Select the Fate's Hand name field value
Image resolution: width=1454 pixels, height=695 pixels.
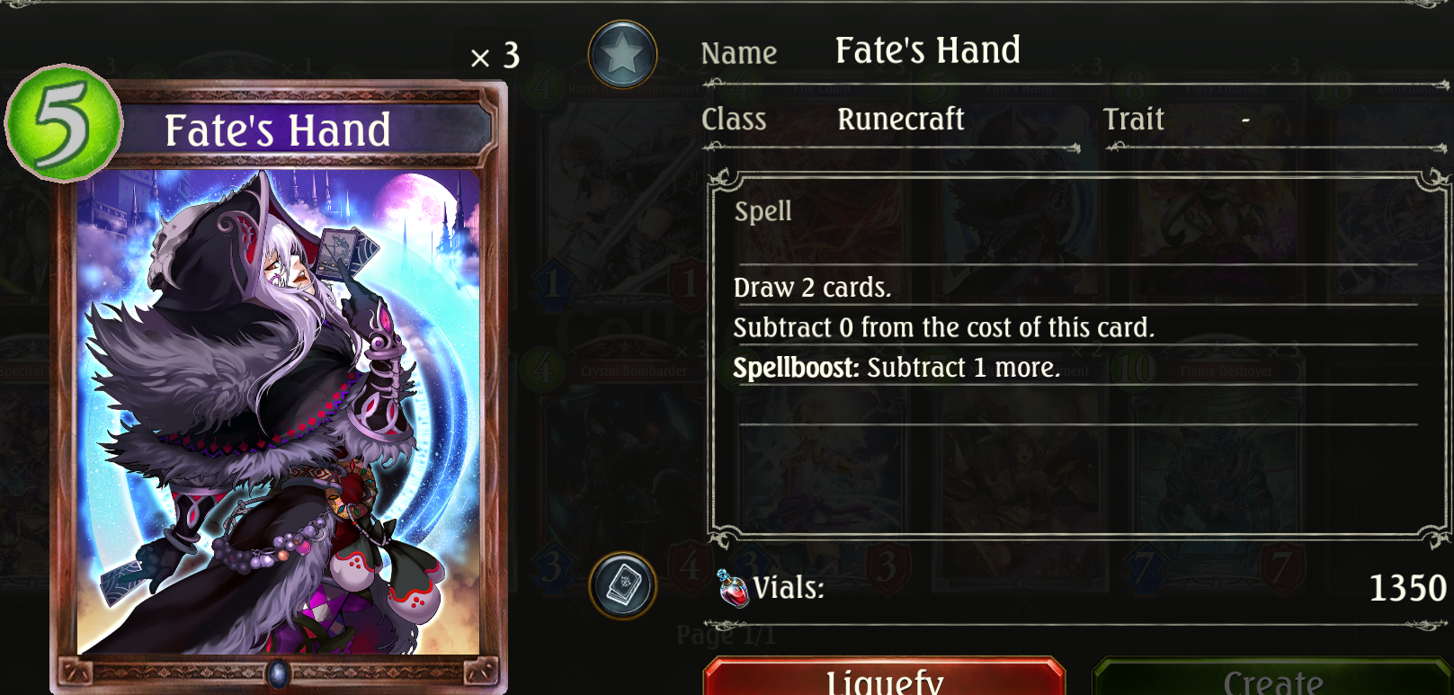pyautogui.click(x=927, y=50)
